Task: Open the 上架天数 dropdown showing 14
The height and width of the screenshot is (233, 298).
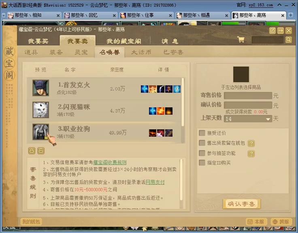Action: [248, 119]
